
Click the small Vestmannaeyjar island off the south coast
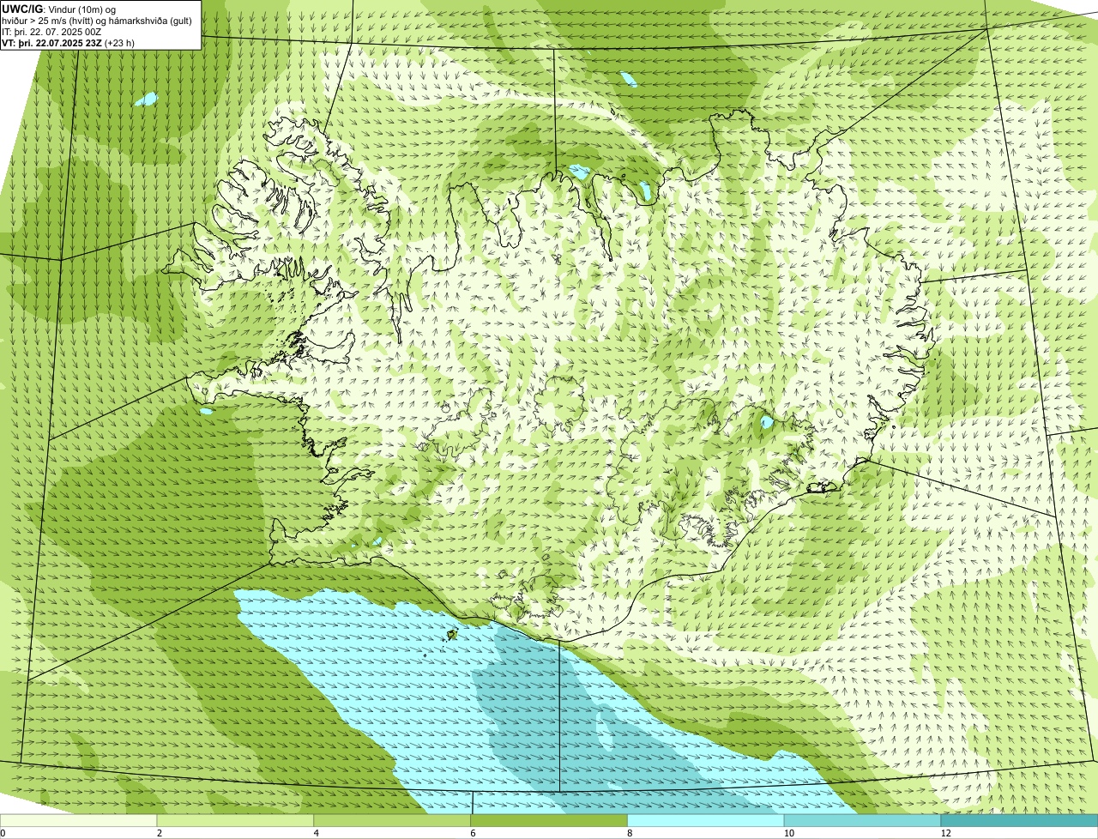pyautogui.click(x=452, y=635)
